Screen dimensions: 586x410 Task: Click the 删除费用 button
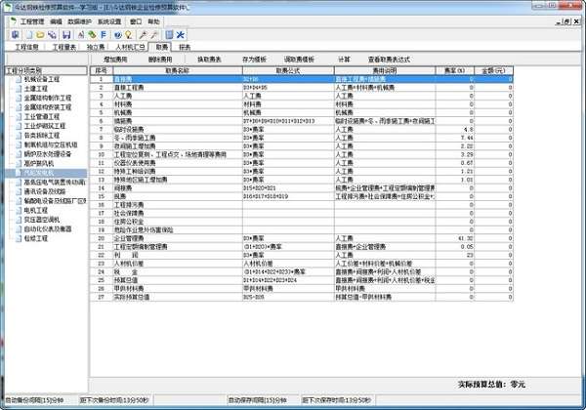[160, 60]
